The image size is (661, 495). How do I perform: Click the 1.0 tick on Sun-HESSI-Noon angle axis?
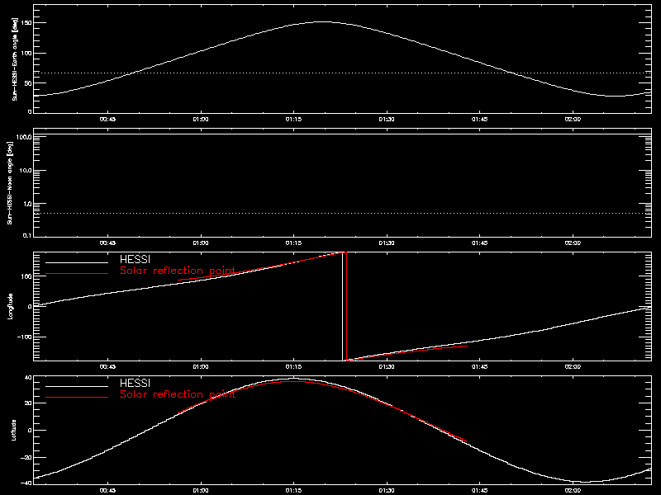27,203
